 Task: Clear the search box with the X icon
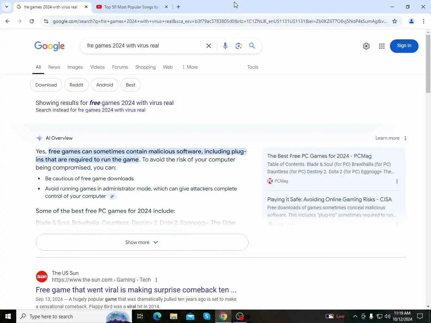209,46
